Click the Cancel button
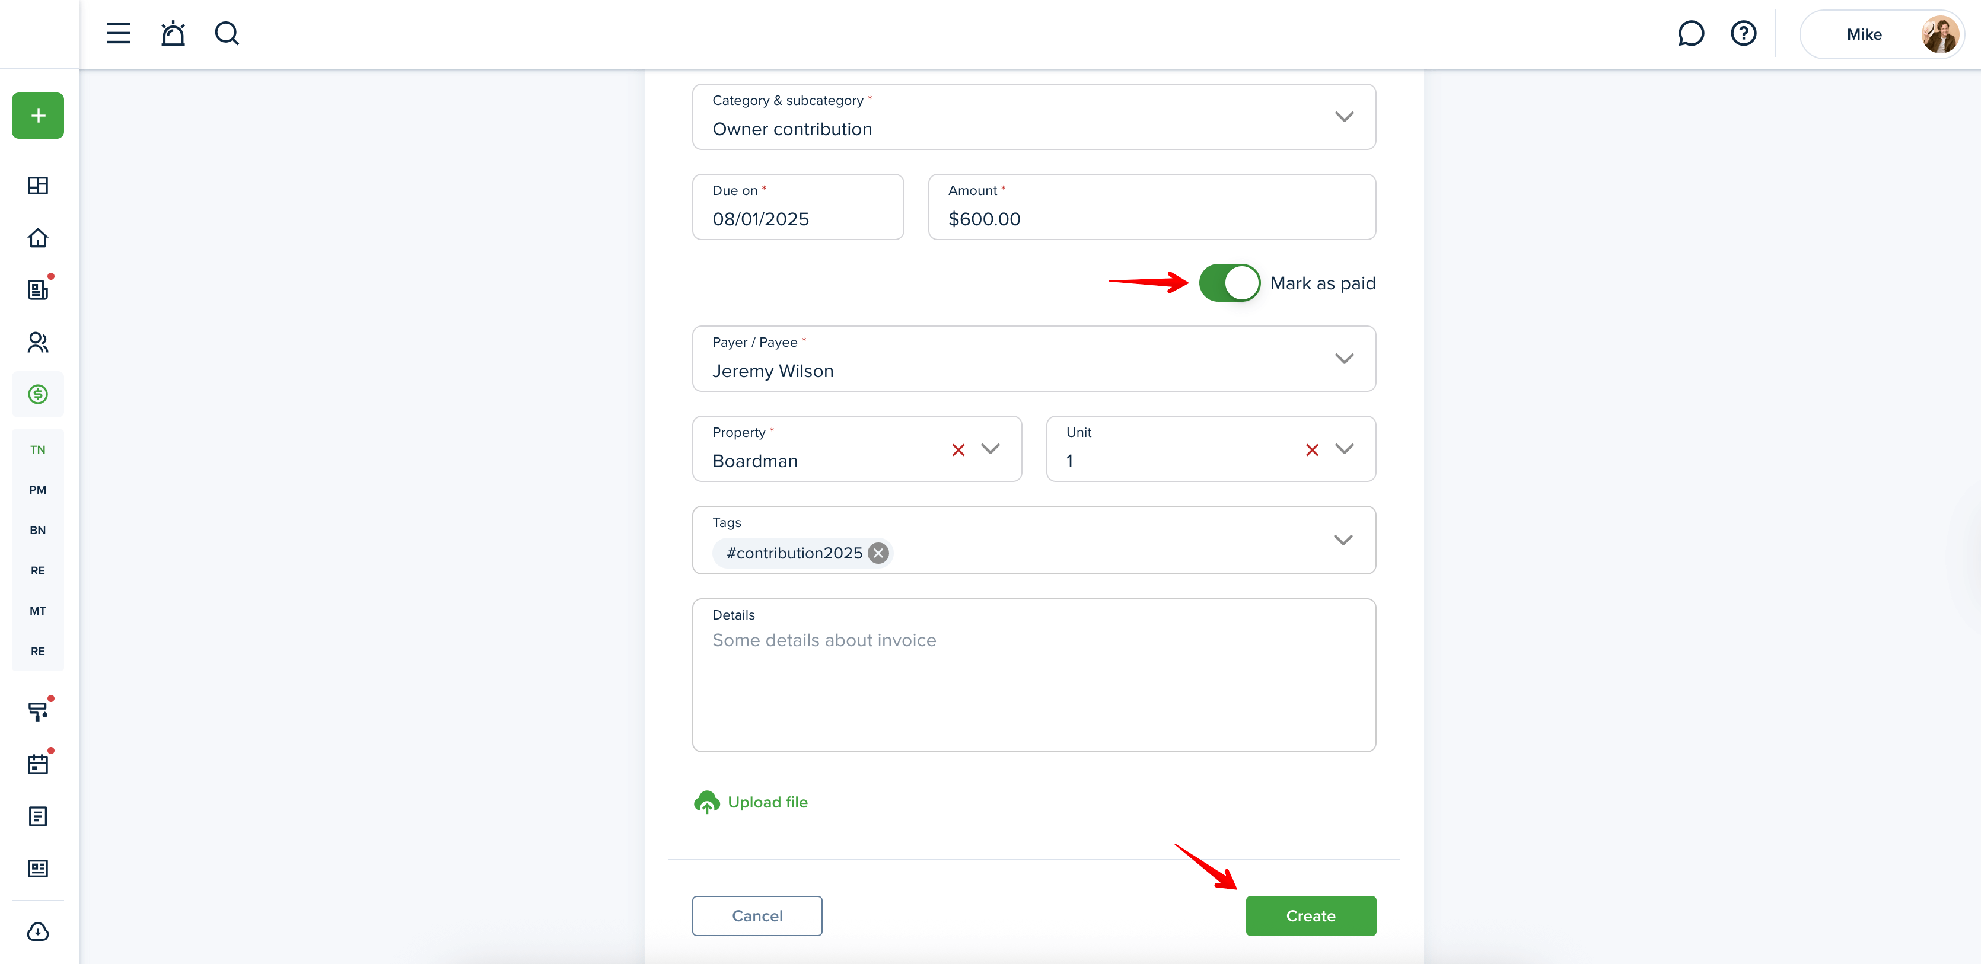This screenshot has height=964, width=1981. pos(757,915)
